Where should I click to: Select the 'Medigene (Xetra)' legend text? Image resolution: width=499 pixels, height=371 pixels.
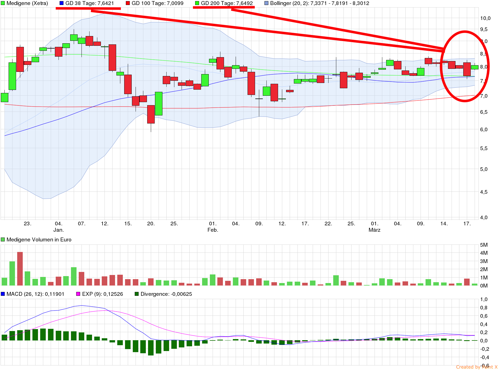pyautogui.click(x=27, y=3)
